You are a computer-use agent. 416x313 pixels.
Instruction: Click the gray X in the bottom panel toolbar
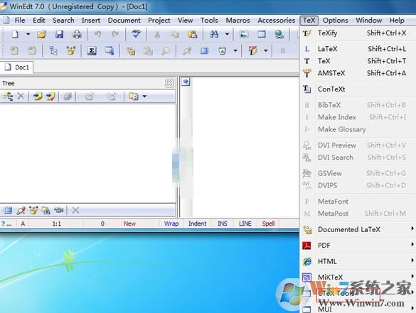tap(75, 211)
